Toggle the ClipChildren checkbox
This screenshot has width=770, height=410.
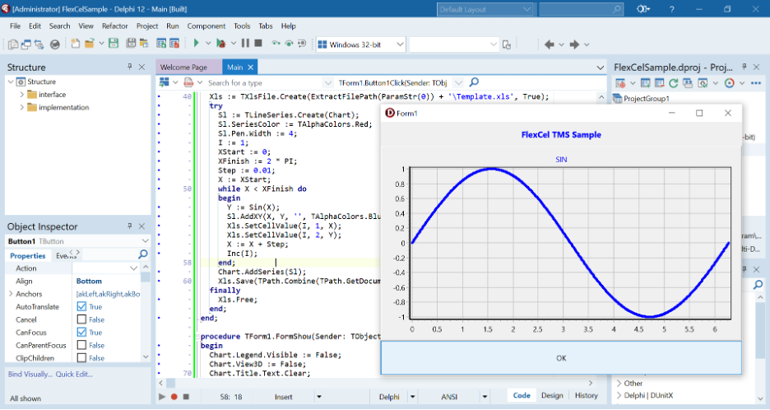point(81,358)
